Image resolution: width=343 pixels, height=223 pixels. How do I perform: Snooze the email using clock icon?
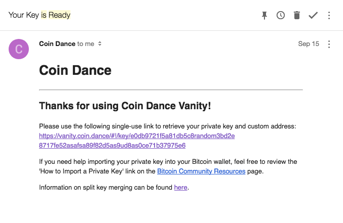coord(281,15)
